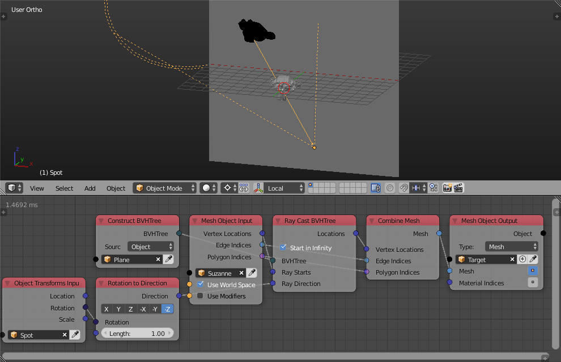Open the pivot point selector
The image size is (561, 362).
pyautogui.click(x=229, y=188)
